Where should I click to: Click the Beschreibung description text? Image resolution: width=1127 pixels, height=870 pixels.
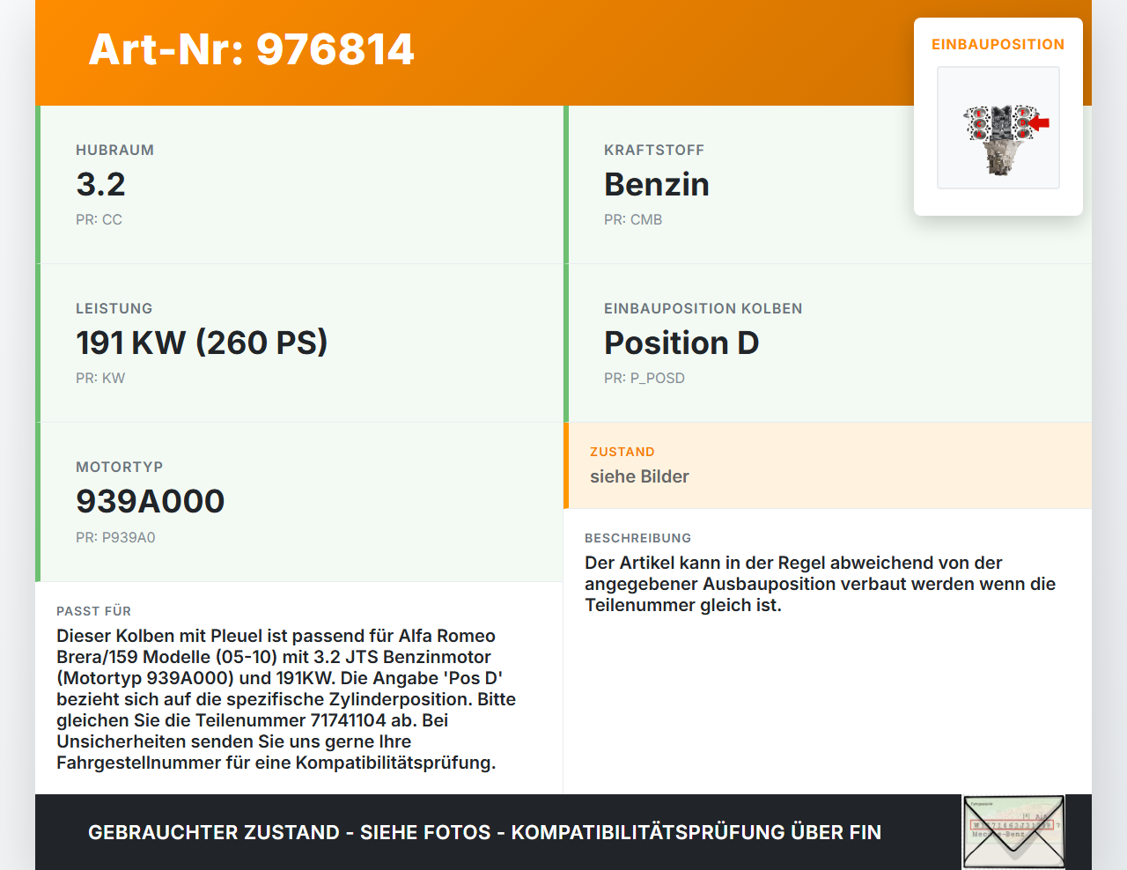pos(819,584)
